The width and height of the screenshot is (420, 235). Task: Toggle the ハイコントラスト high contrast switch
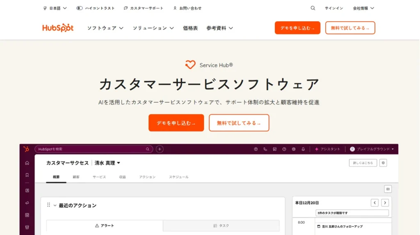coord(80,8)
